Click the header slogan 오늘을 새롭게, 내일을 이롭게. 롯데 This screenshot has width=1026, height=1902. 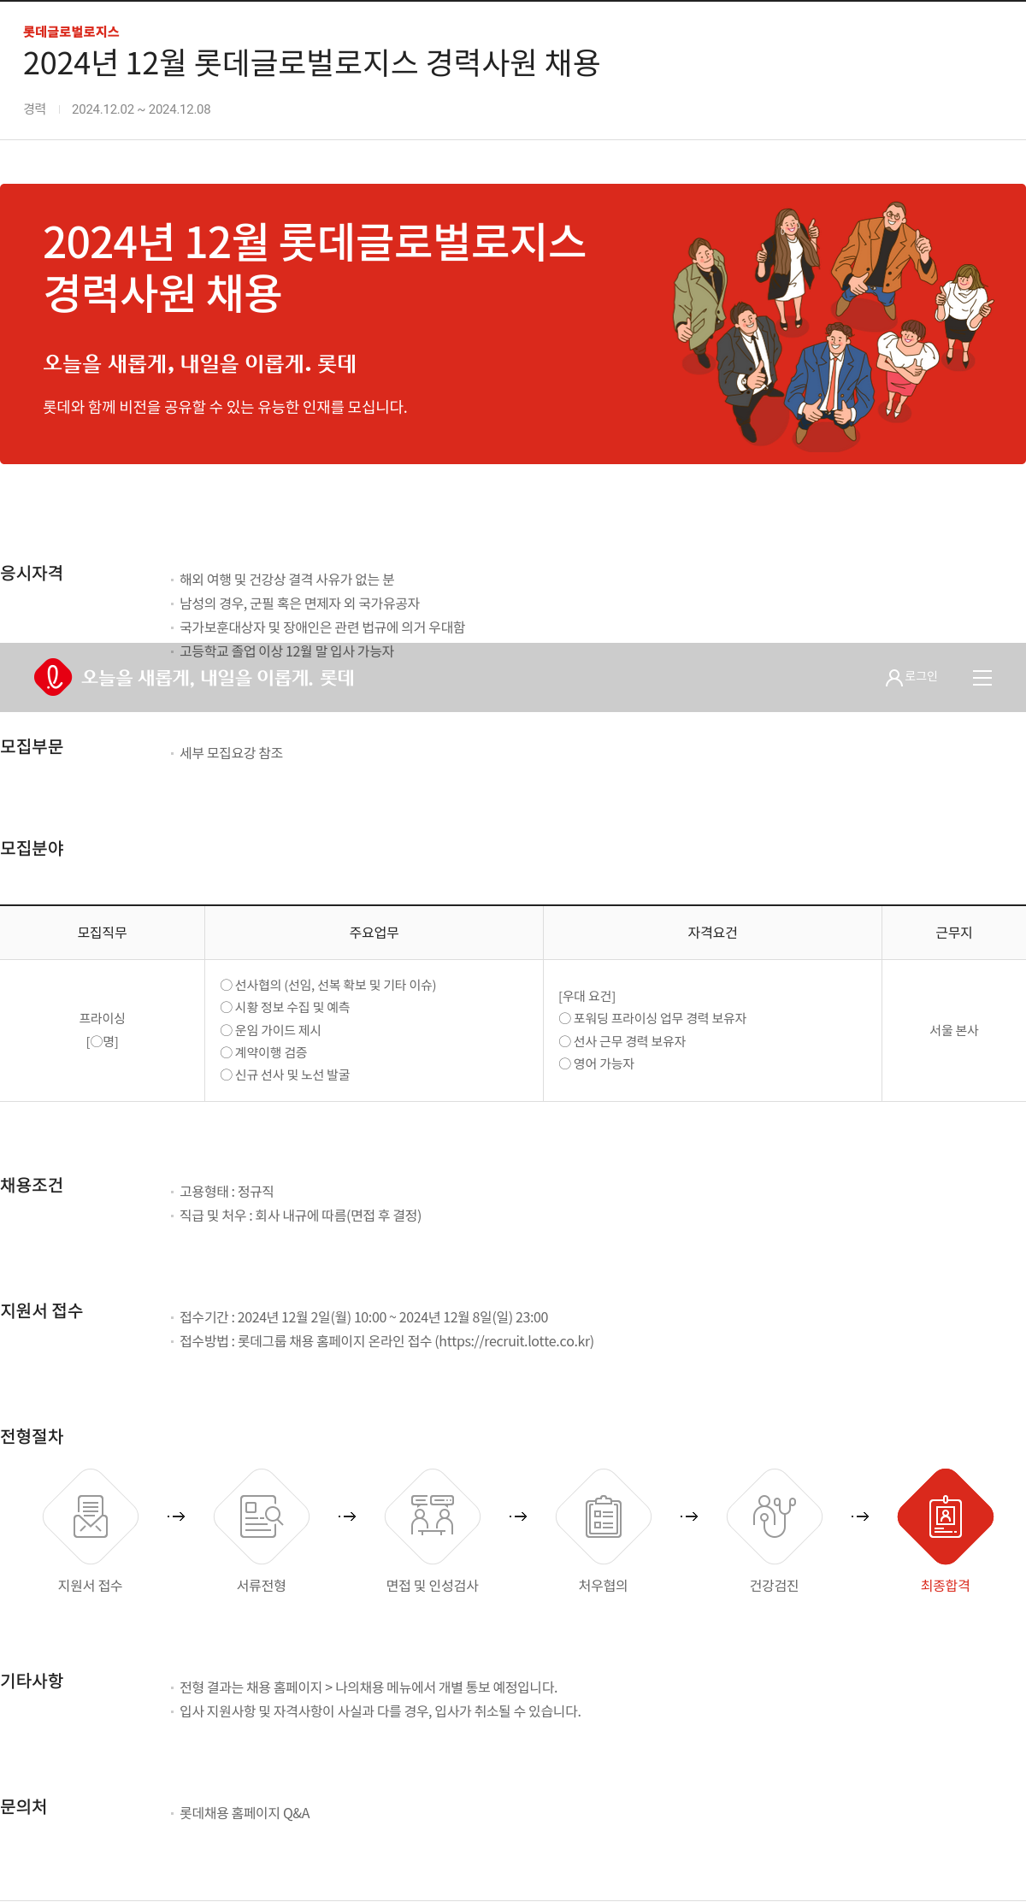[218, 677]
